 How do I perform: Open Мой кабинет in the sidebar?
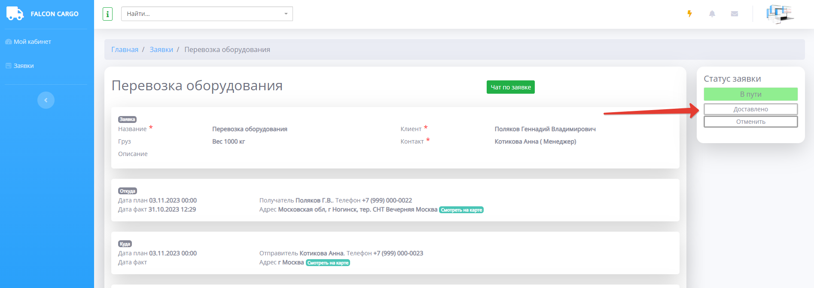[32, 42]
